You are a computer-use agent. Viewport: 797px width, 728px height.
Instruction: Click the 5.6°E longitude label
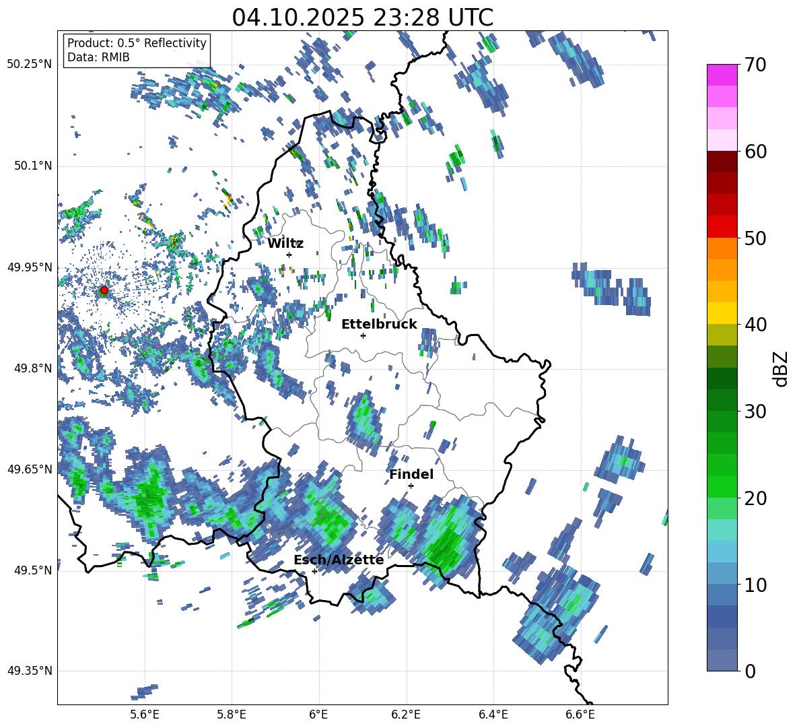click(144, 715)
